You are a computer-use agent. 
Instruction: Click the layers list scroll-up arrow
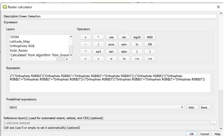[x=71, y=36]
